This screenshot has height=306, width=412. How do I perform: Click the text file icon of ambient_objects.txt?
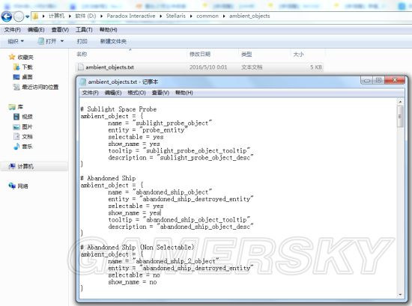tap(81, 67)
